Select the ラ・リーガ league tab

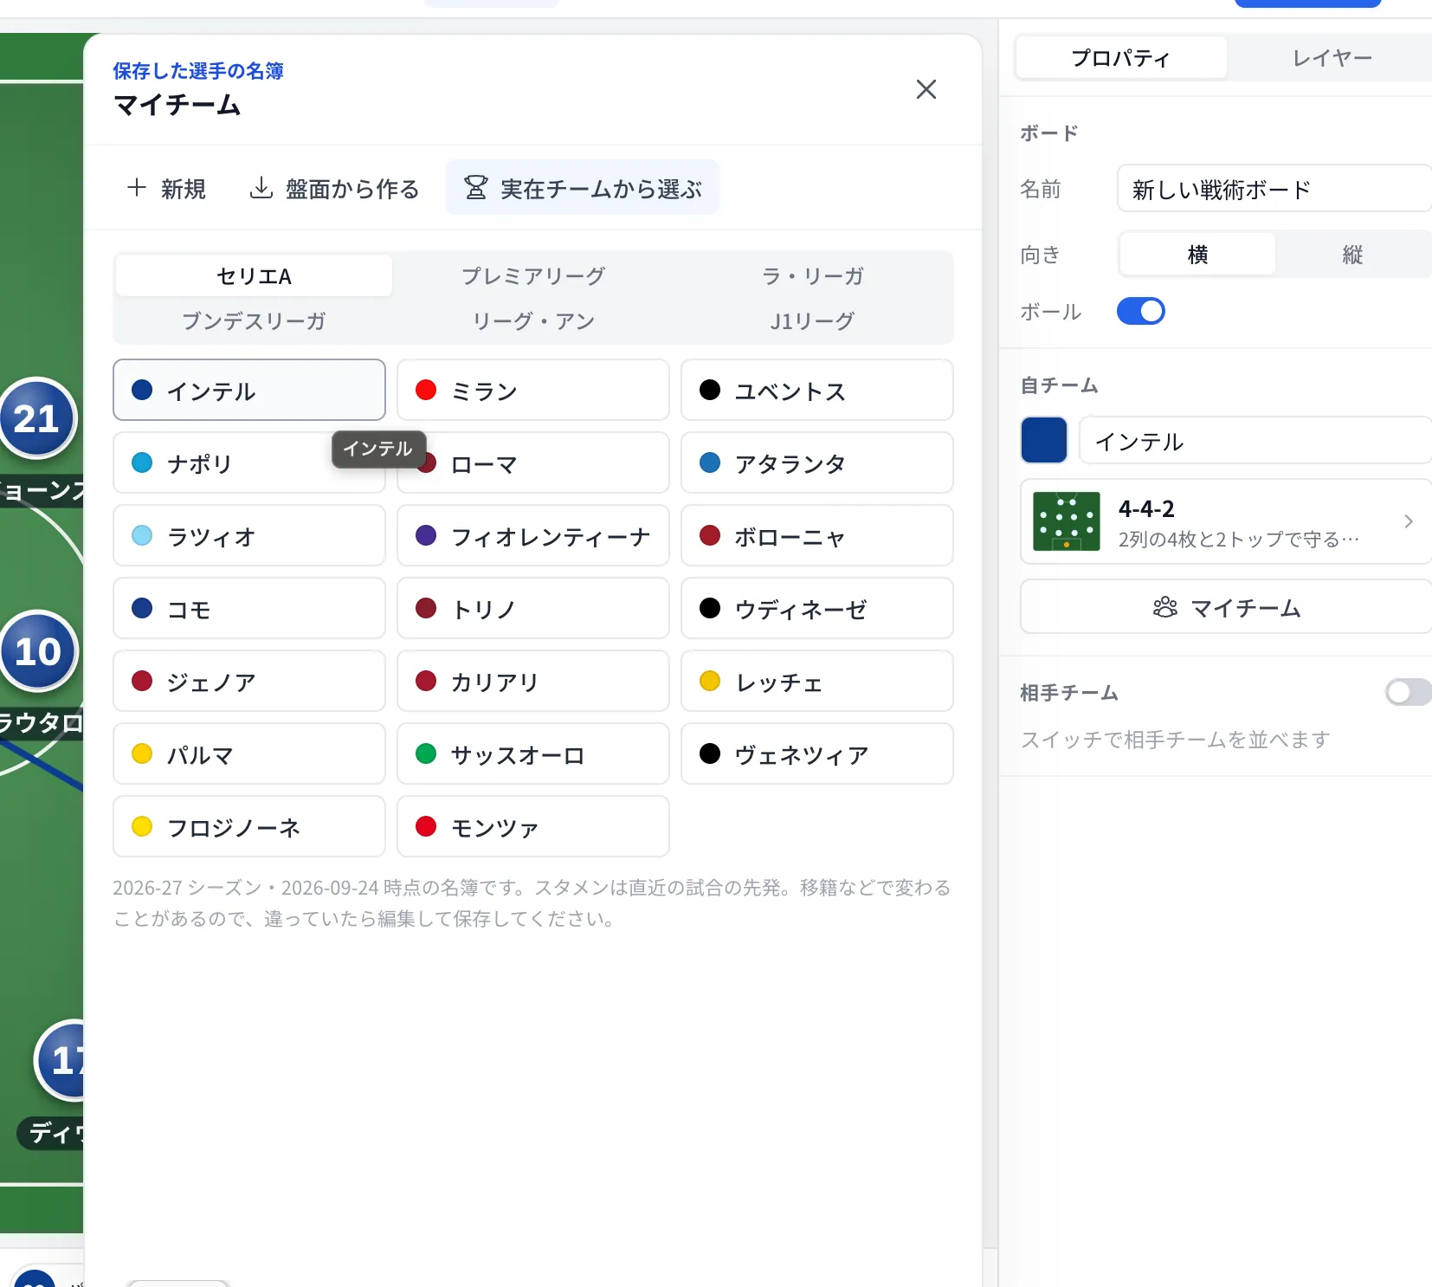813,276
